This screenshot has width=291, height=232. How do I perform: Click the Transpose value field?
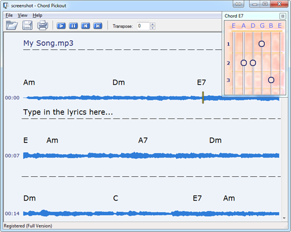coord(143,26)
